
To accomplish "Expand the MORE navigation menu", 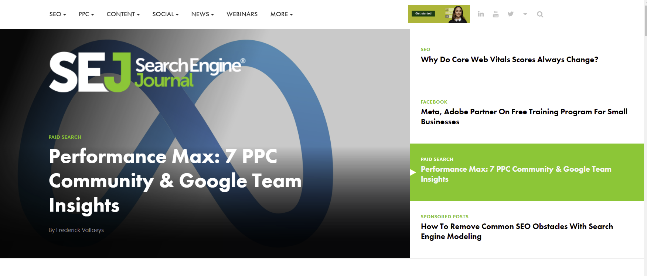I will pos(282,14).
